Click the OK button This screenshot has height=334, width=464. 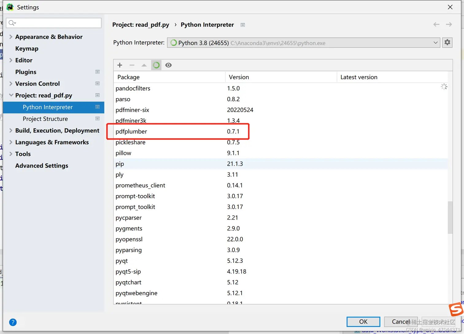point(363,322)
